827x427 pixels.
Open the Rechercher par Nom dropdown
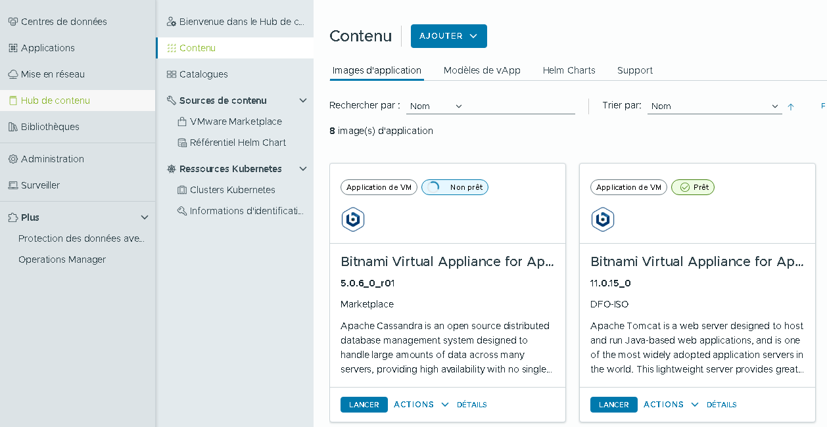click(x=435, y=106)
